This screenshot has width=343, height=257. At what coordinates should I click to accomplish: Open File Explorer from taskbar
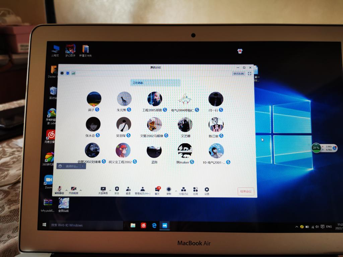point(133,225)
